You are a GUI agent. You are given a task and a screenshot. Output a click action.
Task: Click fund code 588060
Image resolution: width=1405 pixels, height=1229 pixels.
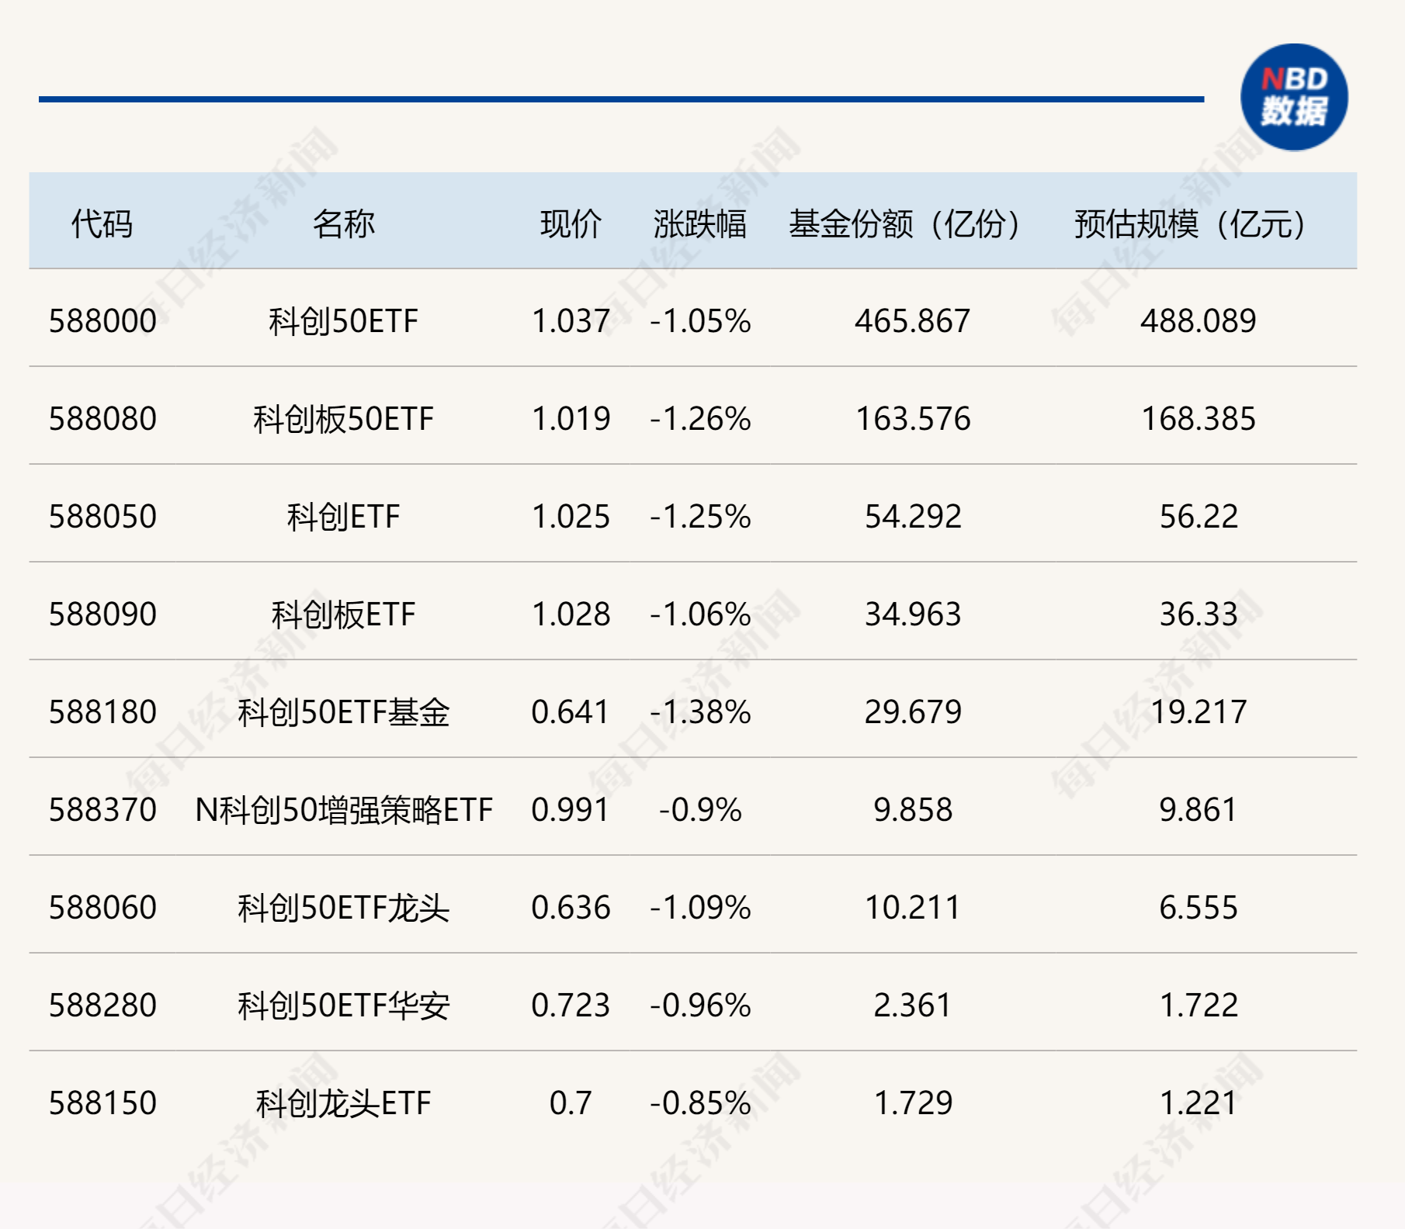coord(102,908)
